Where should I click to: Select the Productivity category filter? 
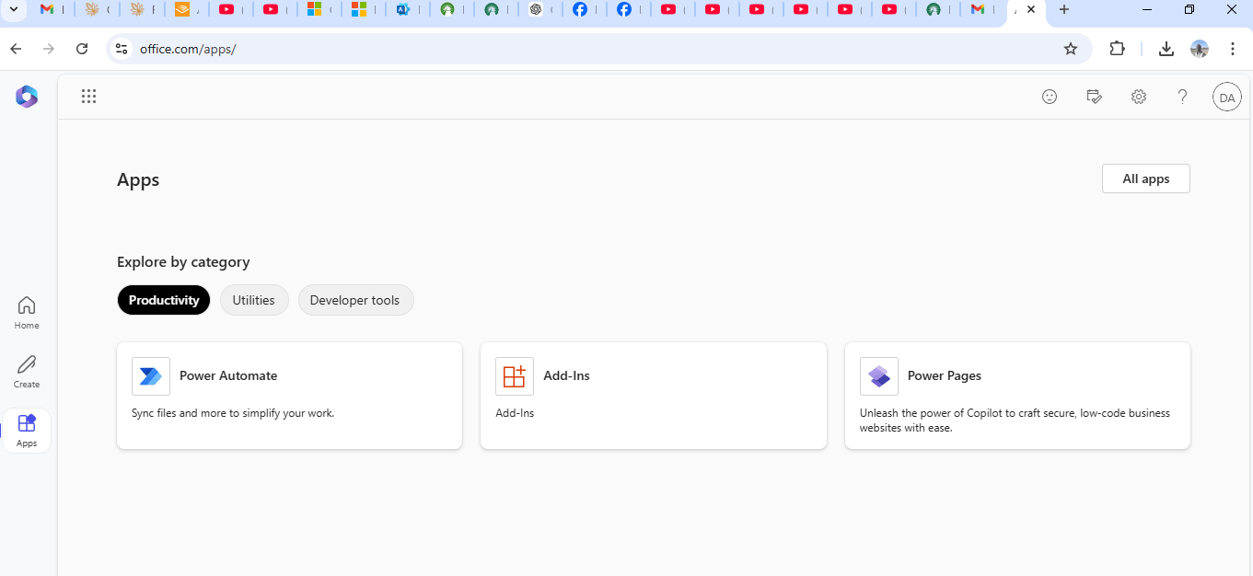pyautogui.click(x=164, y=300)
